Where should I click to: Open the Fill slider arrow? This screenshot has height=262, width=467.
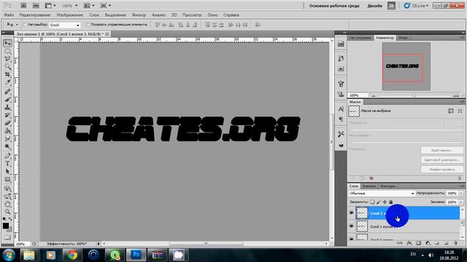tap(461, 202)
